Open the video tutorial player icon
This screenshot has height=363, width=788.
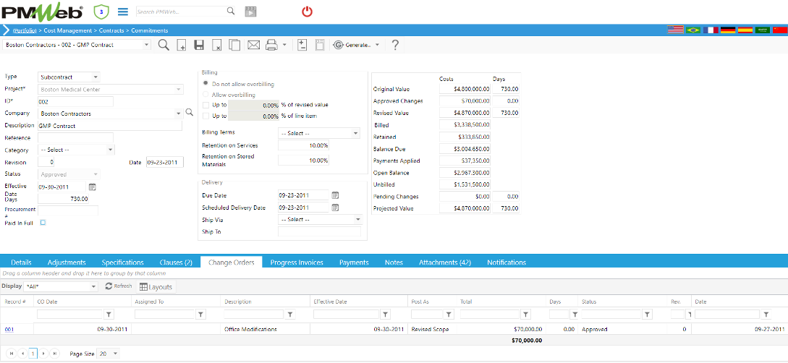[x=250, y=12]
